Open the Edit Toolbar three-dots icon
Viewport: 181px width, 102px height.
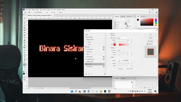pyautogui.click(x=25, y=69)
